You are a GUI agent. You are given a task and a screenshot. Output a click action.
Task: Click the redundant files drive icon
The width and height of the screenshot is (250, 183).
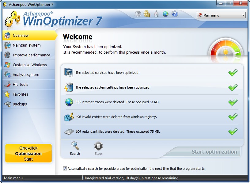(69, 132)
